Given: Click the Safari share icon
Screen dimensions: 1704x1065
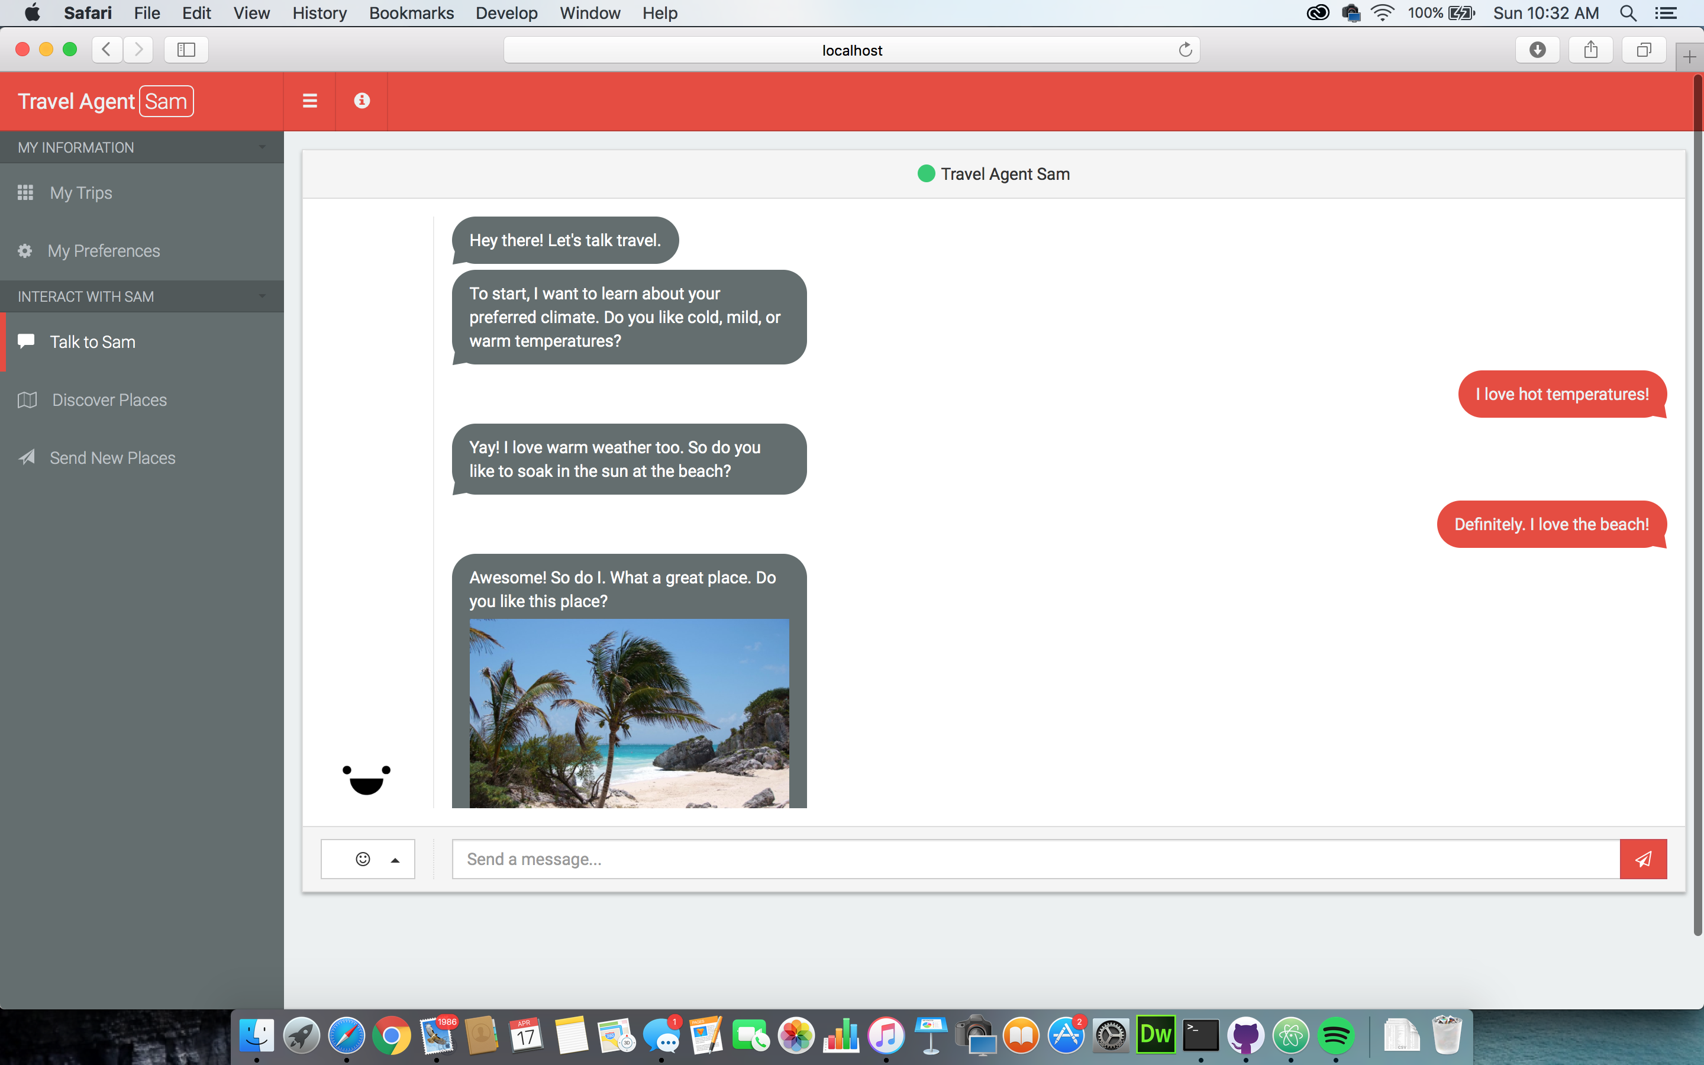Looking at the screenshot, I should coord(1590,49).
